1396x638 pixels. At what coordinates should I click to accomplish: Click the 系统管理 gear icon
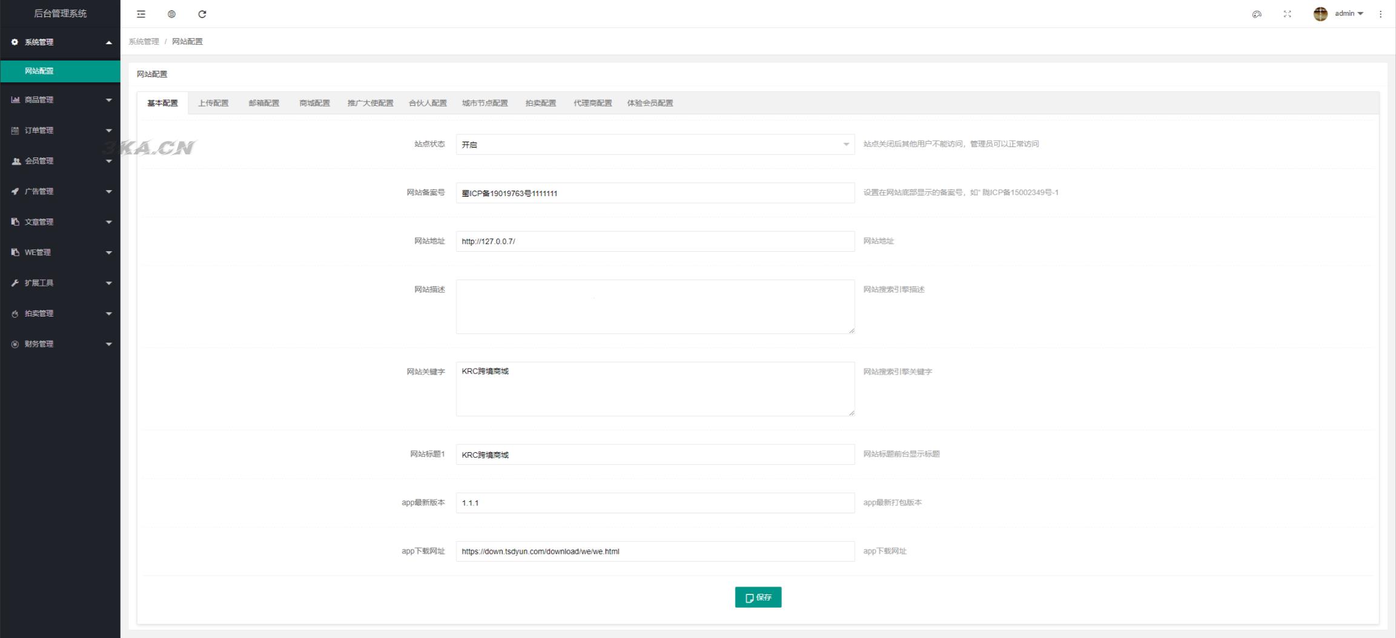15,42
